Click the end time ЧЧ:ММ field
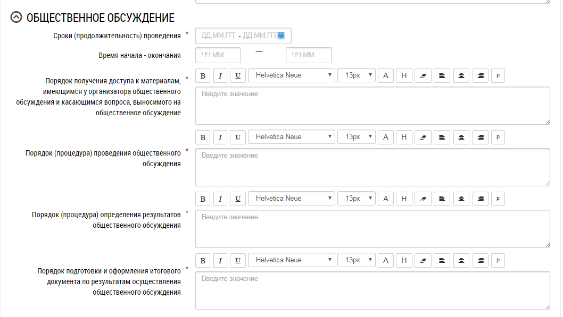 pos(309,55)
